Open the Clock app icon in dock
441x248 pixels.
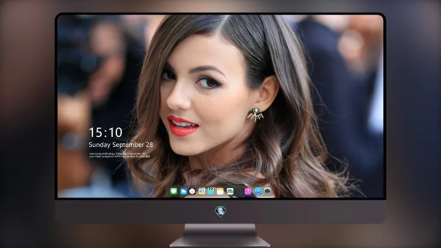point(192,192)
